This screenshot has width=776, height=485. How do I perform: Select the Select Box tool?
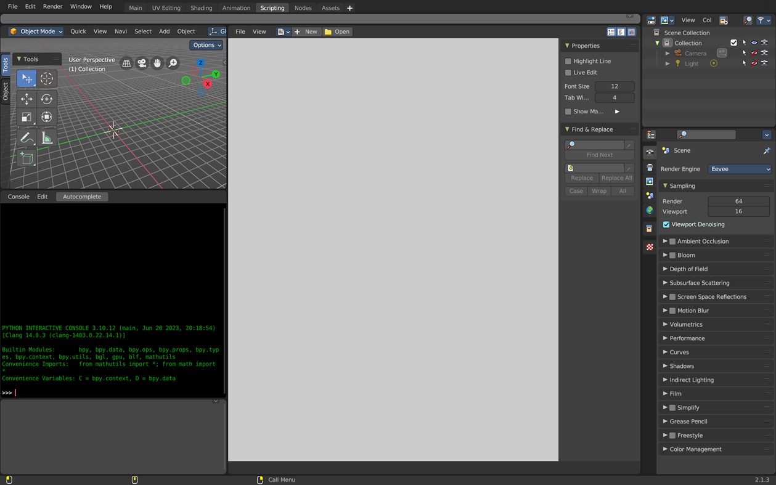(27, 78)
